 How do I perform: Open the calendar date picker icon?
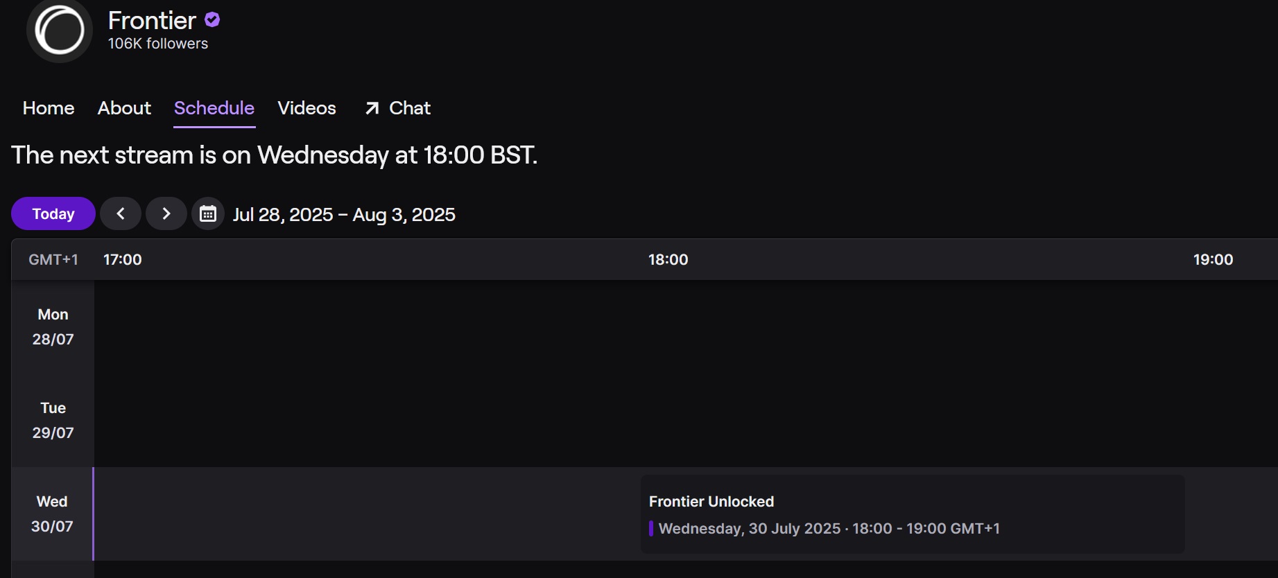pyautogui.click(x=208, y=213)
